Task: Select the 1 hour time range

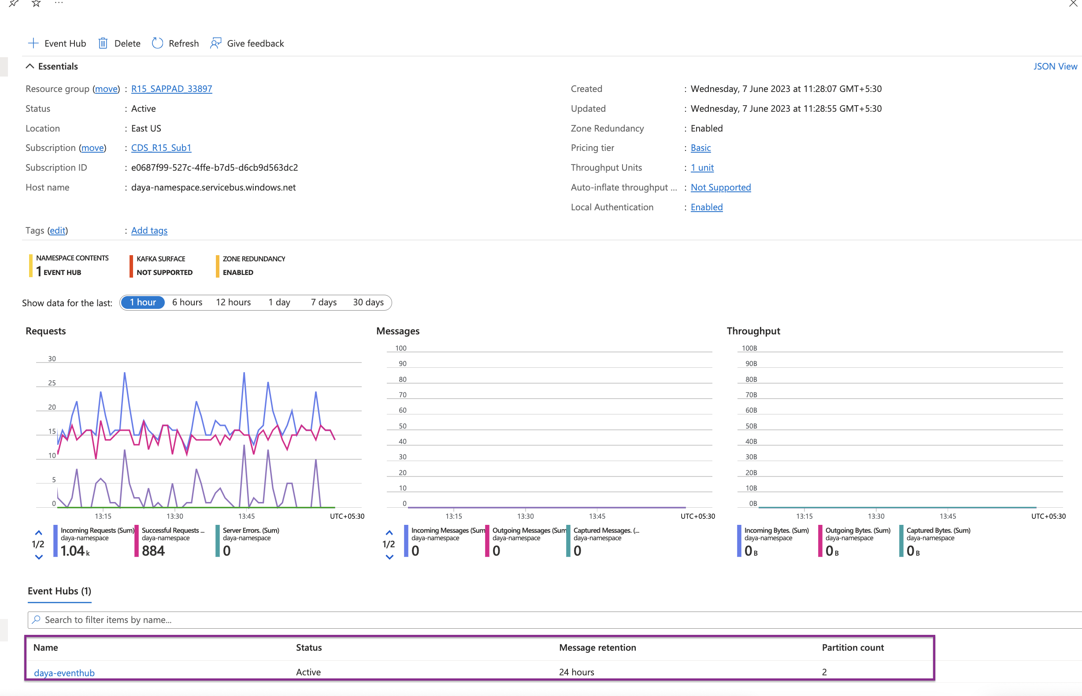Action: (x=143, y=302)
